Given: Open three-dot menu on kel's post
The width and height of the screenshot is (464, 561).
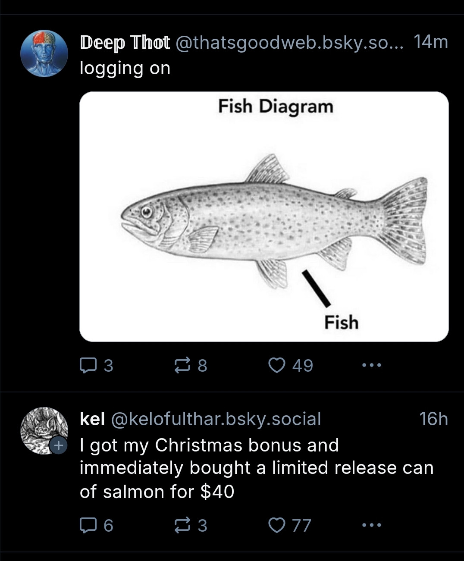Looking at the screenshot, I should point(372,525).
